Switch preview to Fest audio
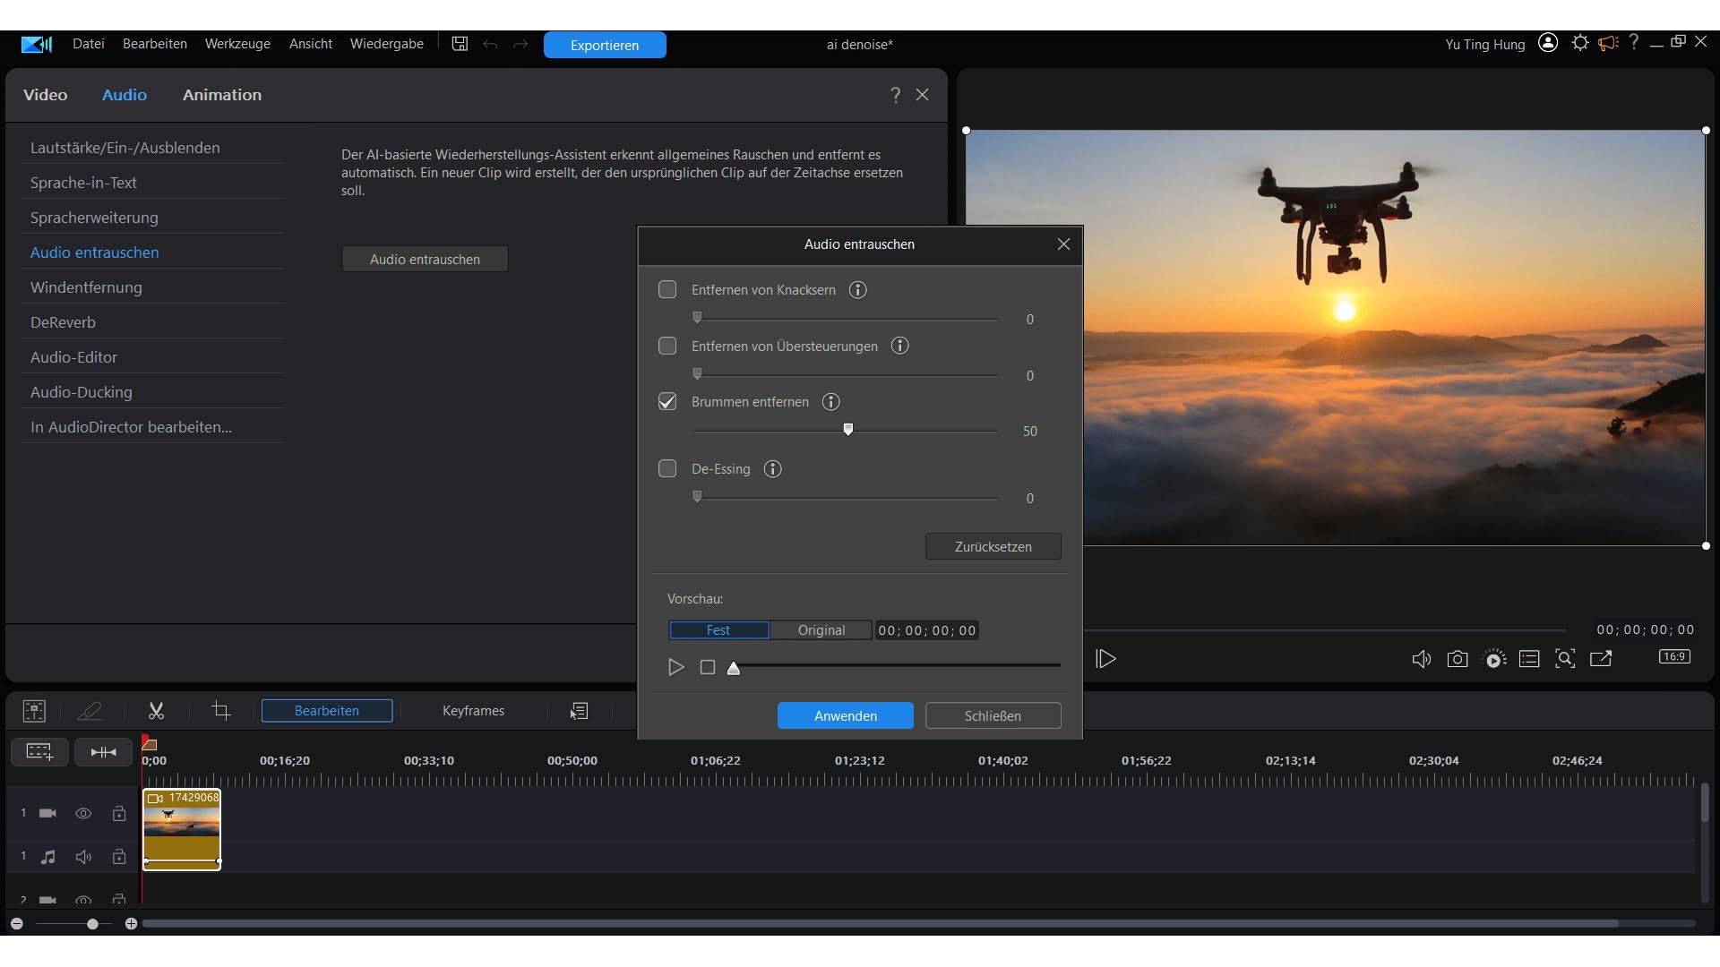Screen dimensions: 1720x967 coord(718,630)
